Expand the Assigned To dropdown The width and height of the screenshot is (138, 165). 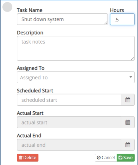point(76,77)
